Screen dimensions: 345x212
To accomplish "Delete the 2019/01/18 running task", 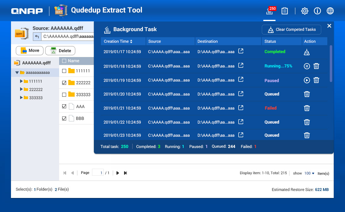I will 316,66.
